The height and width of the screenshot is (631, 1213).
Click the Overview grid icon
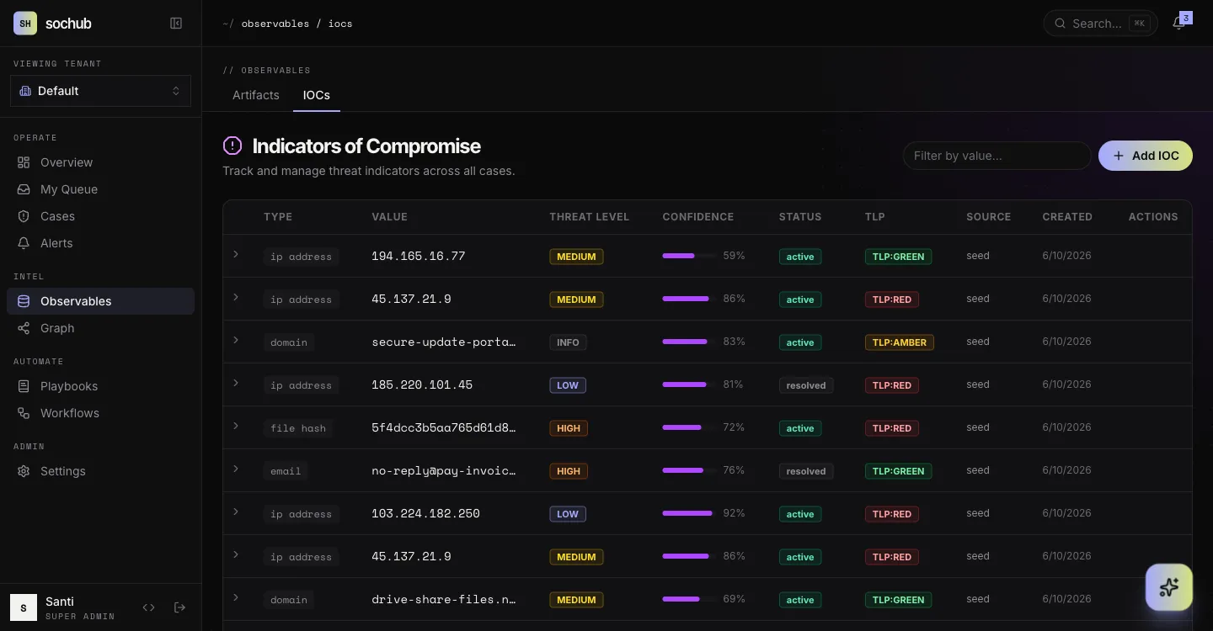pos(24,162)
